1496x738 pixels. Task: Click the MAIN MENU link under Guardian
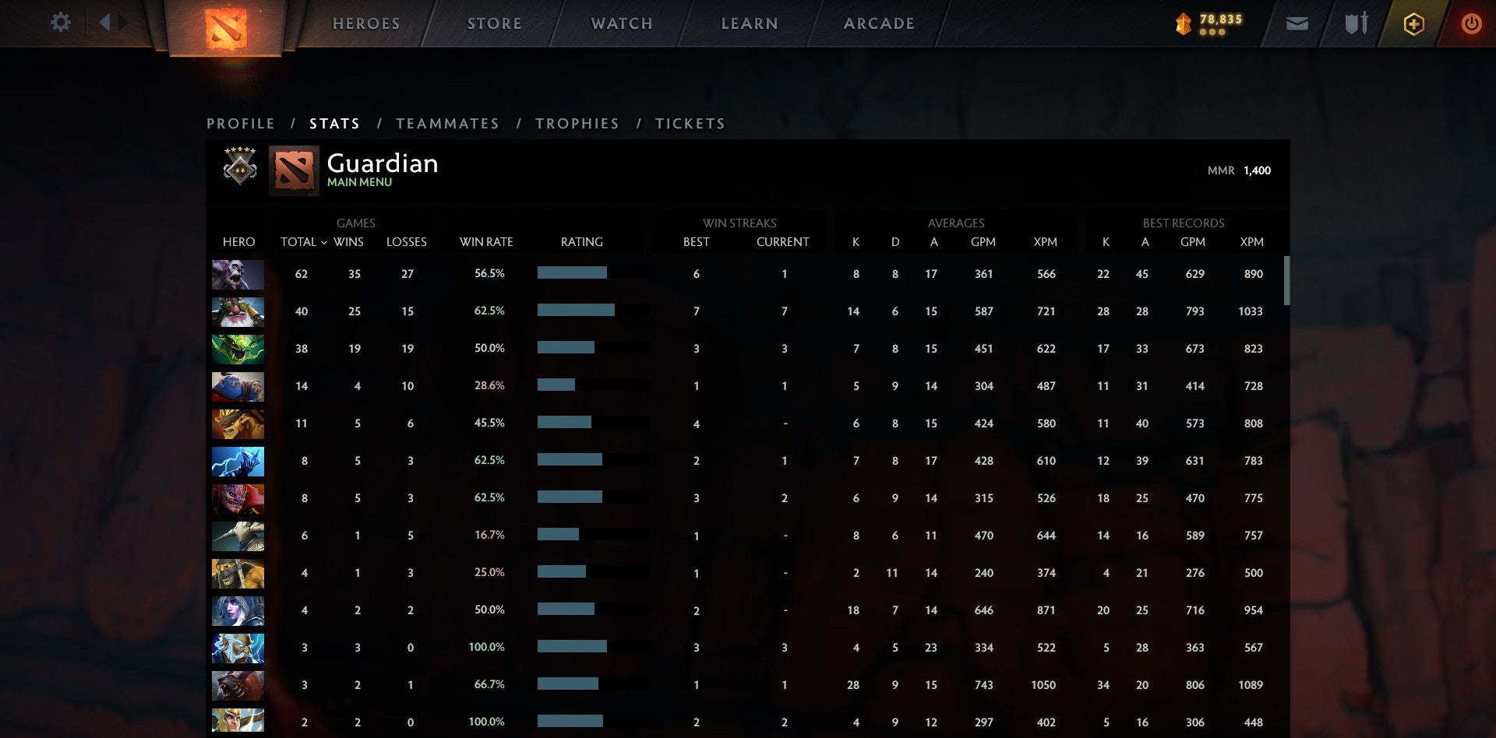coord(359,182)
